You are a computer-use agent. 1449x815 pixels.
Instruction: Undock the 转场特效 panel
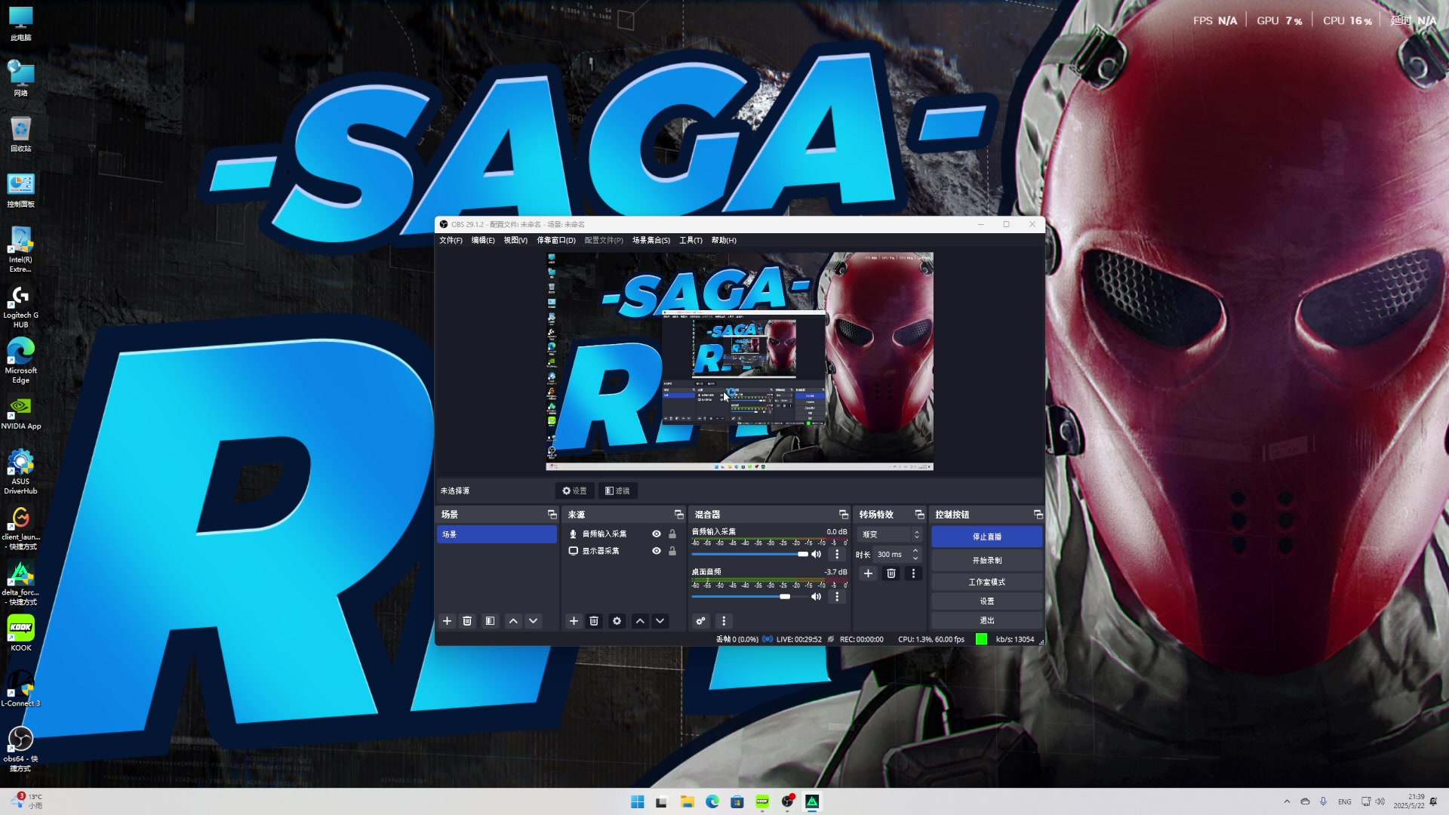919,514
